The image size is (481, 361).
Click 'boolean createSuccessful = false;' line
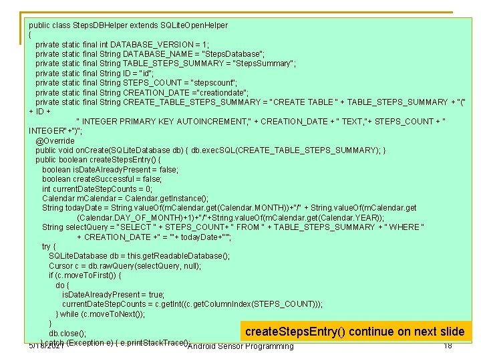[102, 179]
